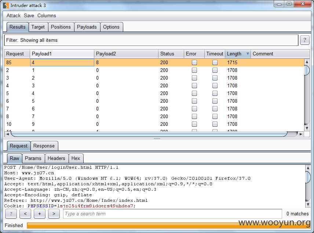Click results table scroll down arrow
This screenshot has width=314, height=233.
pyautogui.click(x=307, y=128)
